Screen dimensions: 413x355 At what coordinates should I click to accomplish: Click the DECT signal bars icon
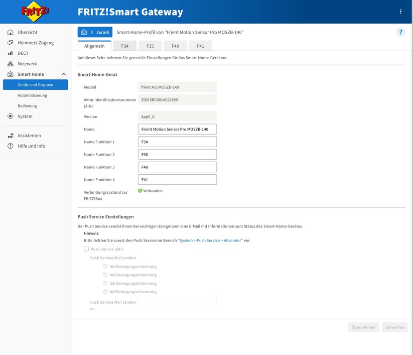11,53
